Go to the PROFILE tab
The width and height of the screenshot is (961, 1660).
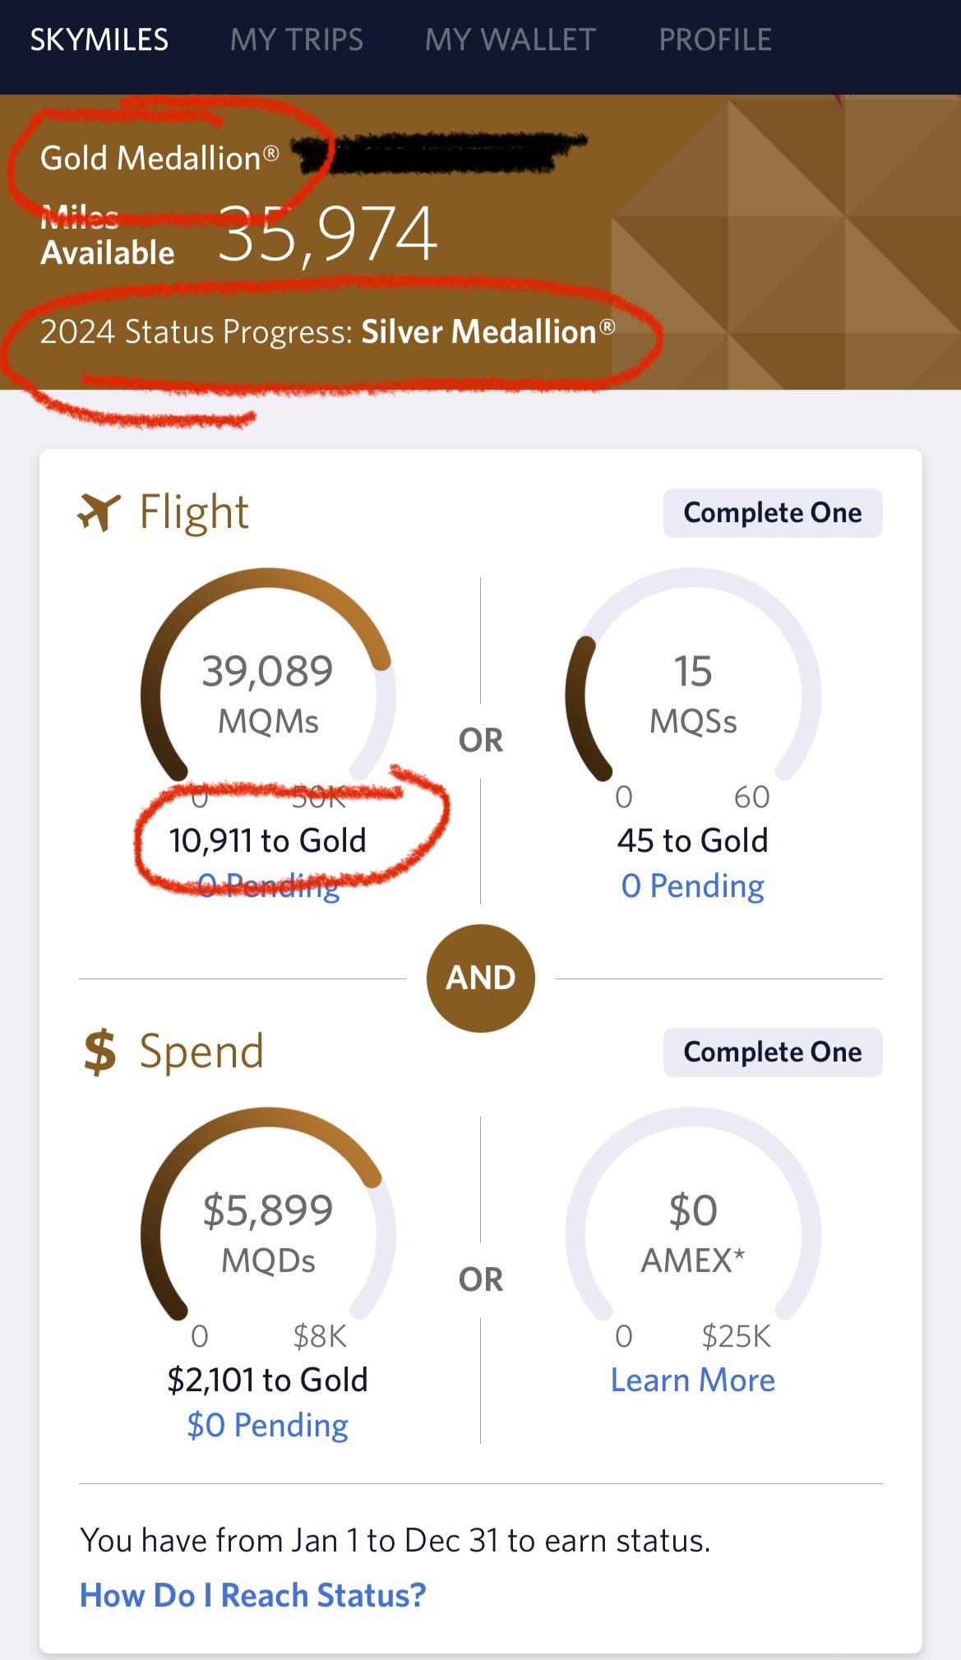(x=715, y=38)
